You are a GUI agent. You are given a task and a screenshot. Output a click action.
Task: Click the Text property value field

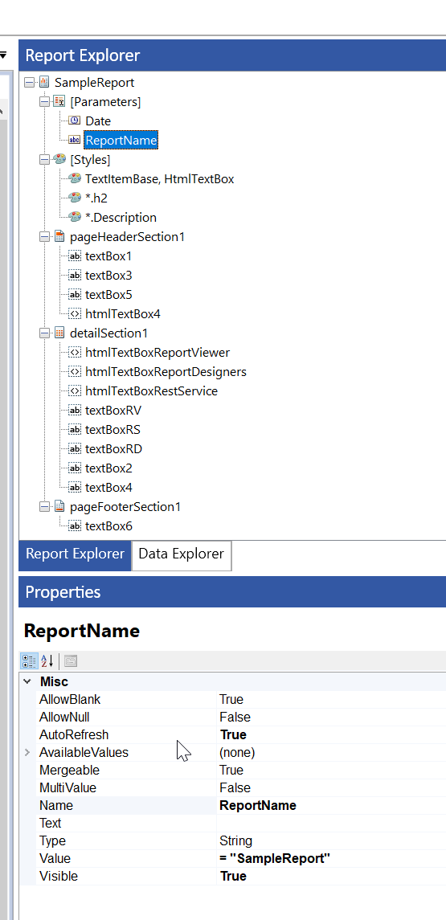pos(332,824)
